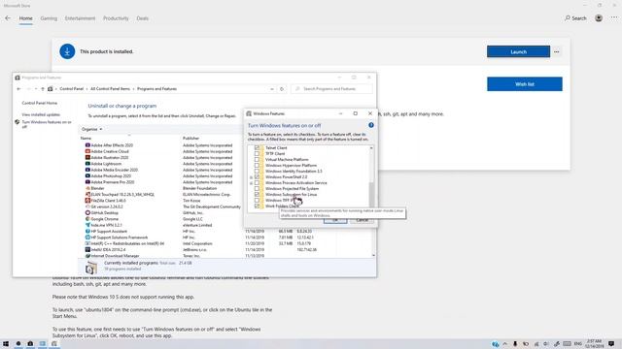The image size is (622, 349).
Task: Show hidden system tray icons
Action: [x=505, y=344]
